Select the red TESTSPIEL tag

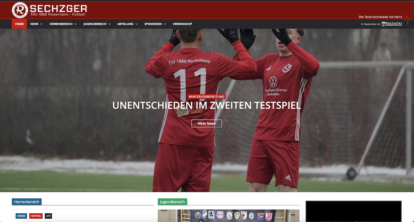pyautogui.click(x=36, y=216)
